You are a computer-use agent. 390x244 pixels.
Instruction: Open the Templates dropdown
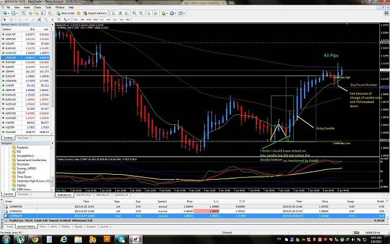pyautogui.click(x=182, y=13)
